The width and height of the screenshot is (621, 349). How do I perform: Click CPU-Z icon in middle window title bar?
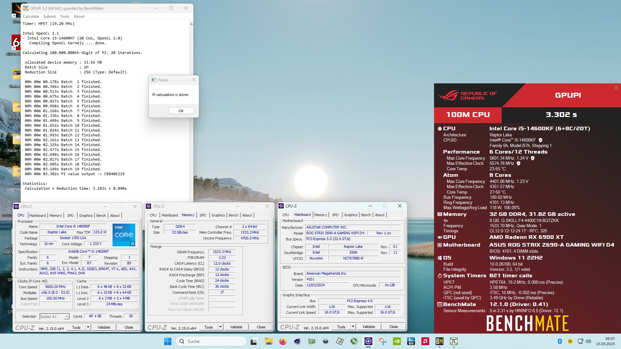click(148, 206)
